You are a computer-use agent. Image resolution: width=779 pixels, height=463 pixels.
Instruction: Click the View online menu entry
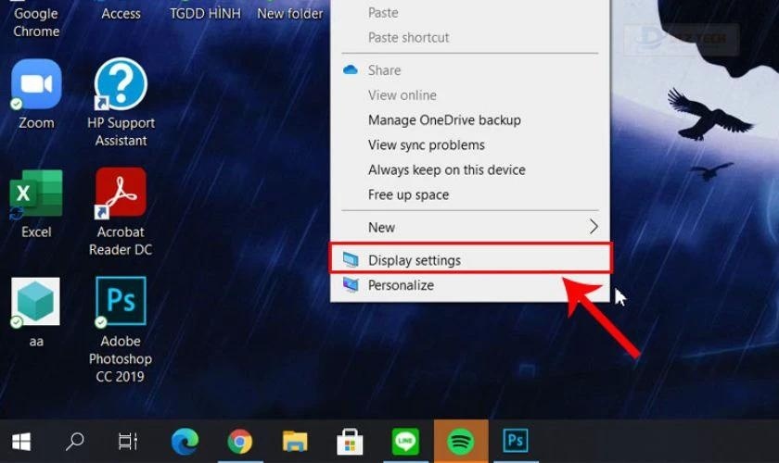point(470,95)
